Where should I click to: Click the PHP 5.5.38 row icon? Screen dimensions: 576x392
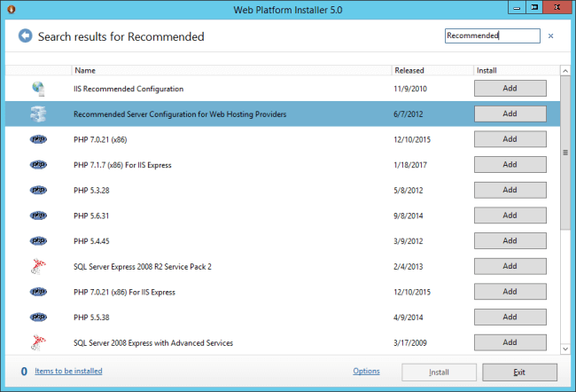[x=38, y=317]
